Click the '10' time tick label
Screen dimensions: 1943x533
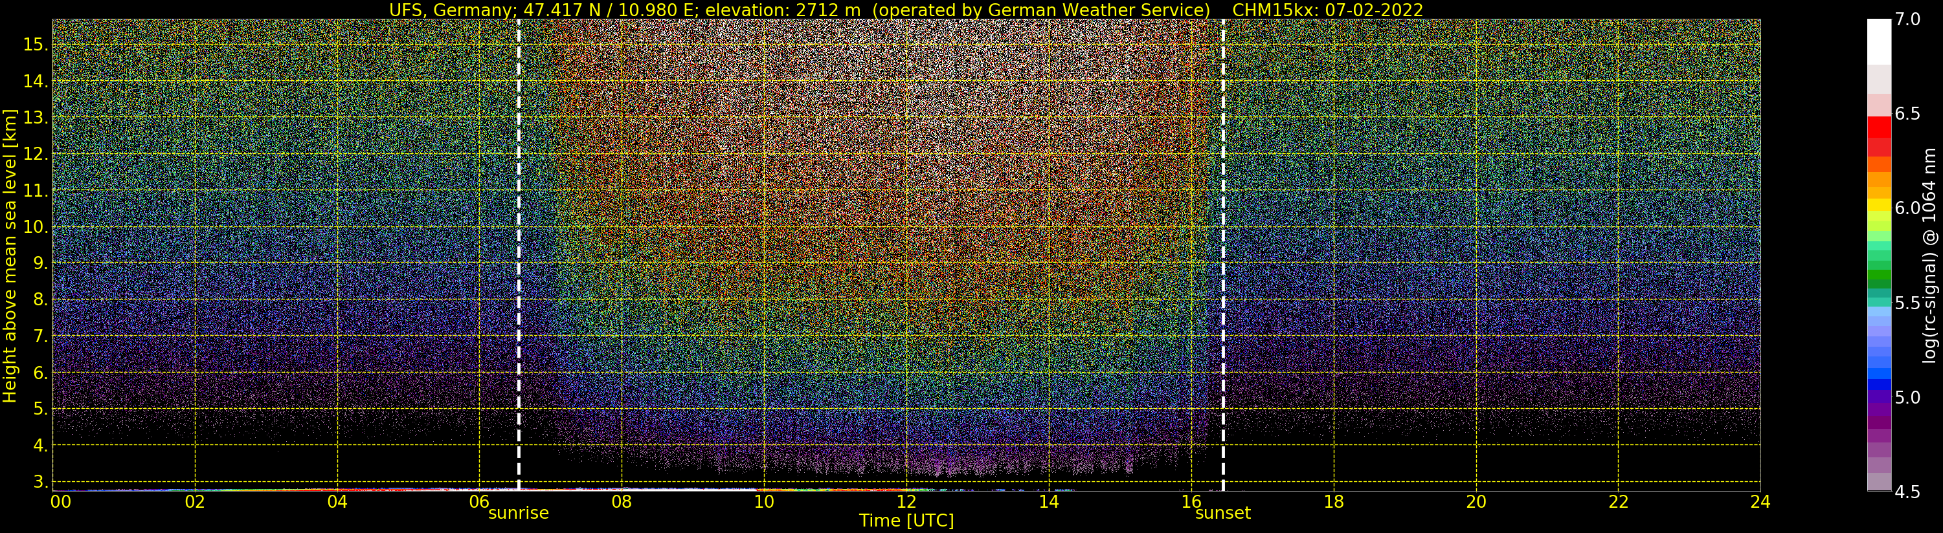point(764,502)
